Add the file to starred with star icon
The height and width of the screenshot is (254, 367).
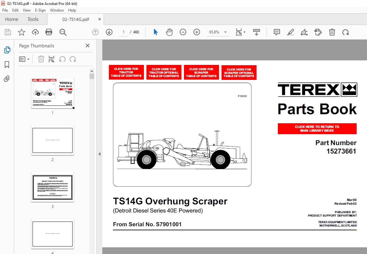click(x=22, y=32)
